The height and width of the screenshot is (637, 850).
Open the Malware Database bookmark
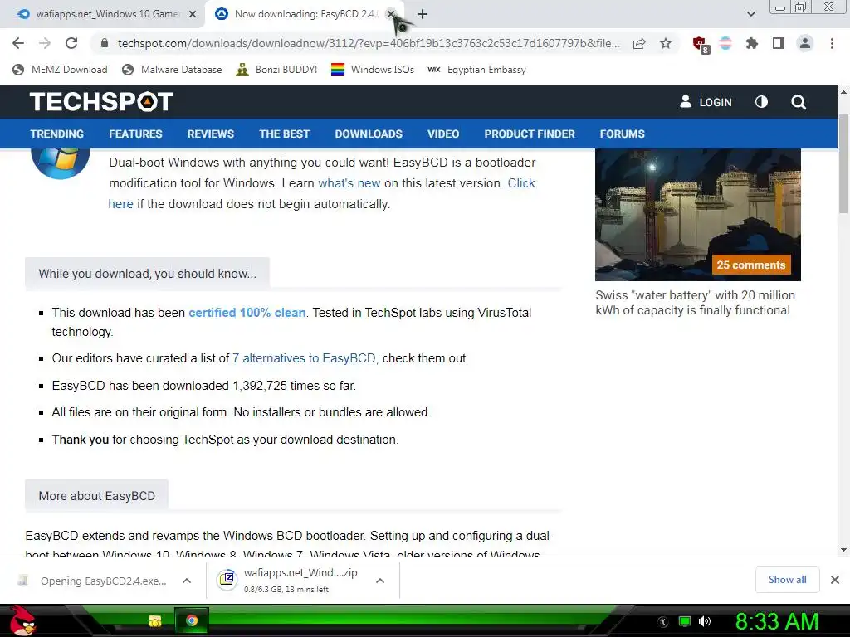173,70
